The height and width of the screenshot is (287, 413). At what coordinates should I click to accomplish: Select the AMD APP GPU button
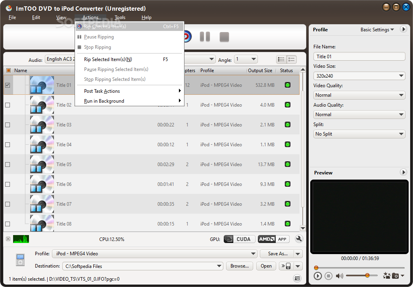[274, 239]
